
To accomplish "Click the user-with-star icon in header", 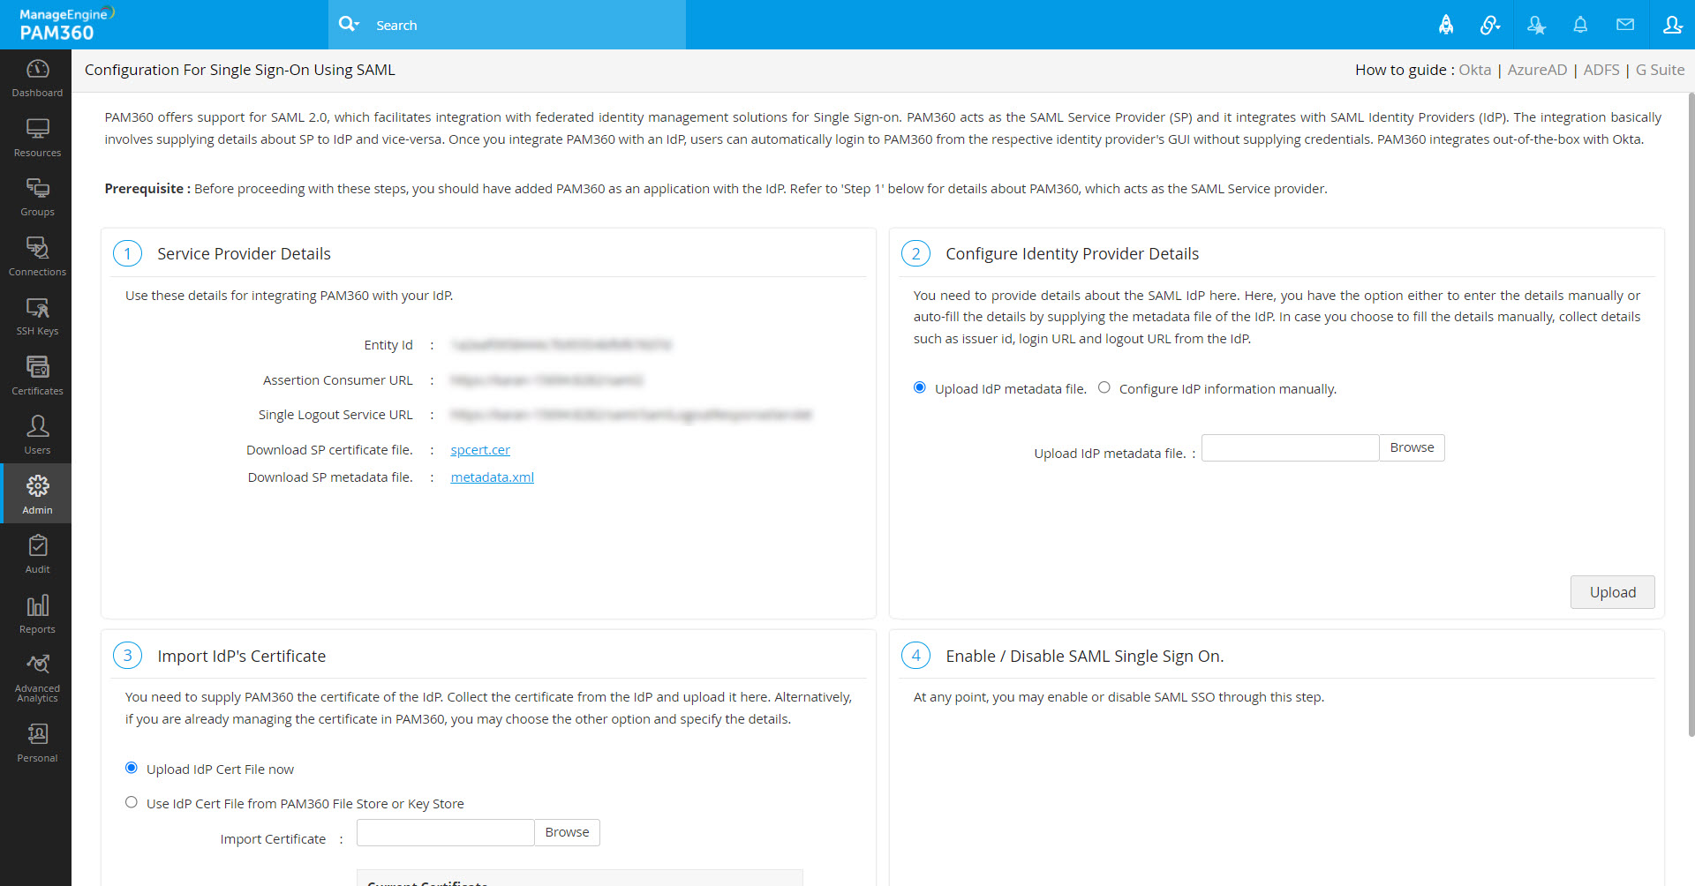I will tap(1536, 25).
